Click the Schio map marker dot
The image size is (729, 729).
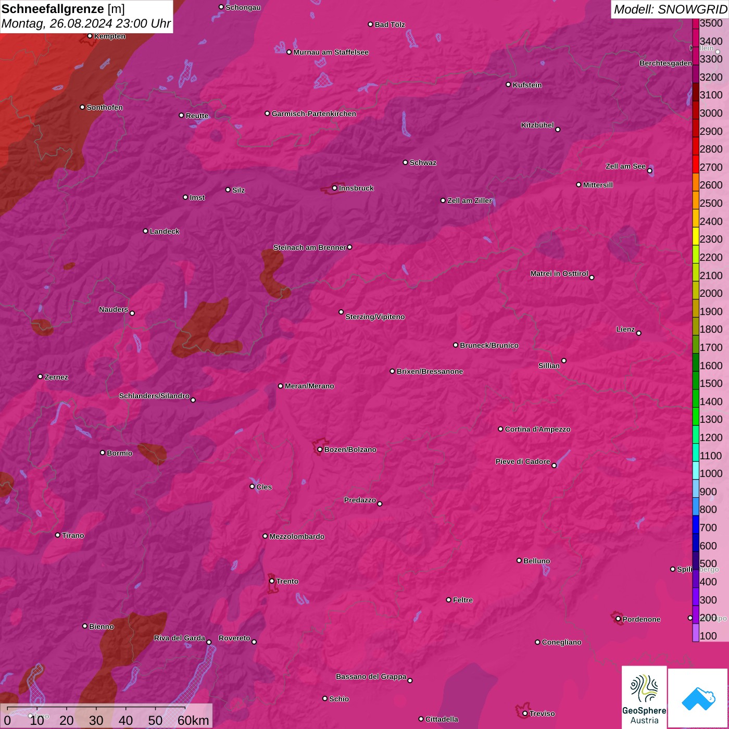point(325,698)
